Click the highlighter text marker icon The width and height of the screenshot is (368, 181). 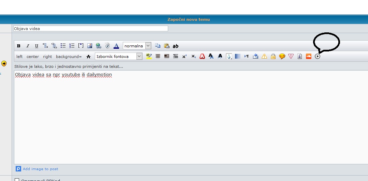point(149,56)
